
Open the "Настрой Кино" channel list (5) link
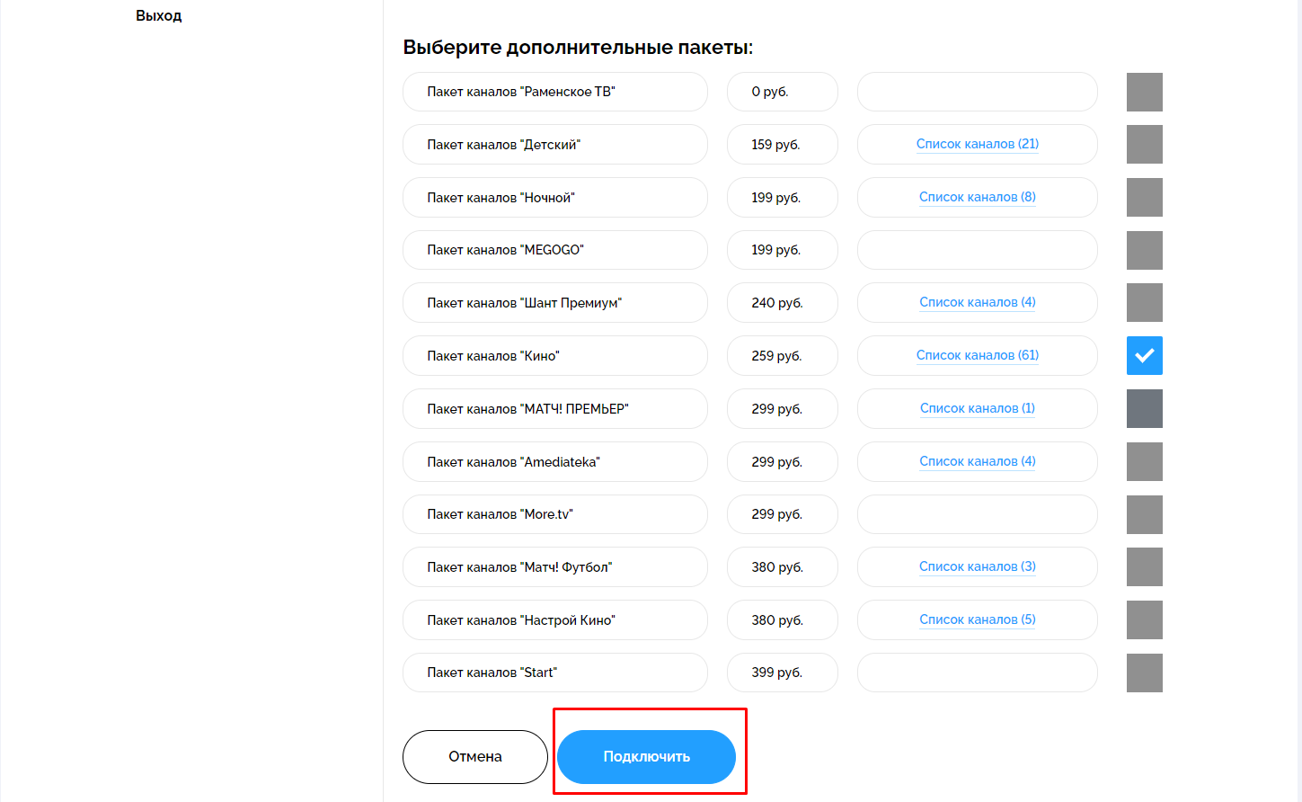977,619
